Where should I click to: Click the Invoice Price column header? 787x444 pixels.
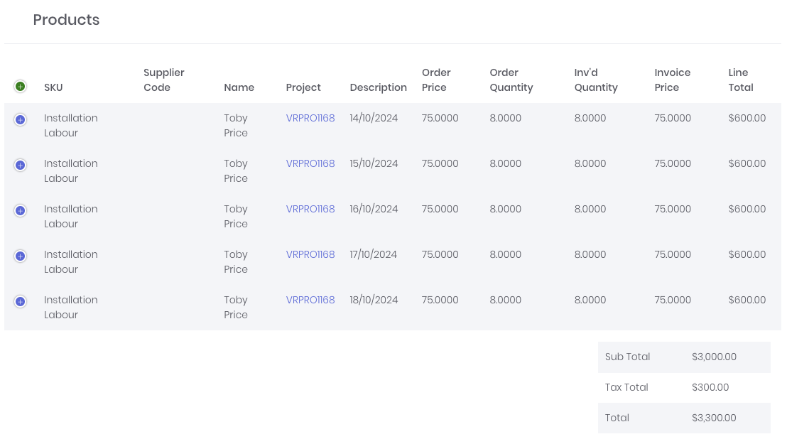(x=673, y=80)
